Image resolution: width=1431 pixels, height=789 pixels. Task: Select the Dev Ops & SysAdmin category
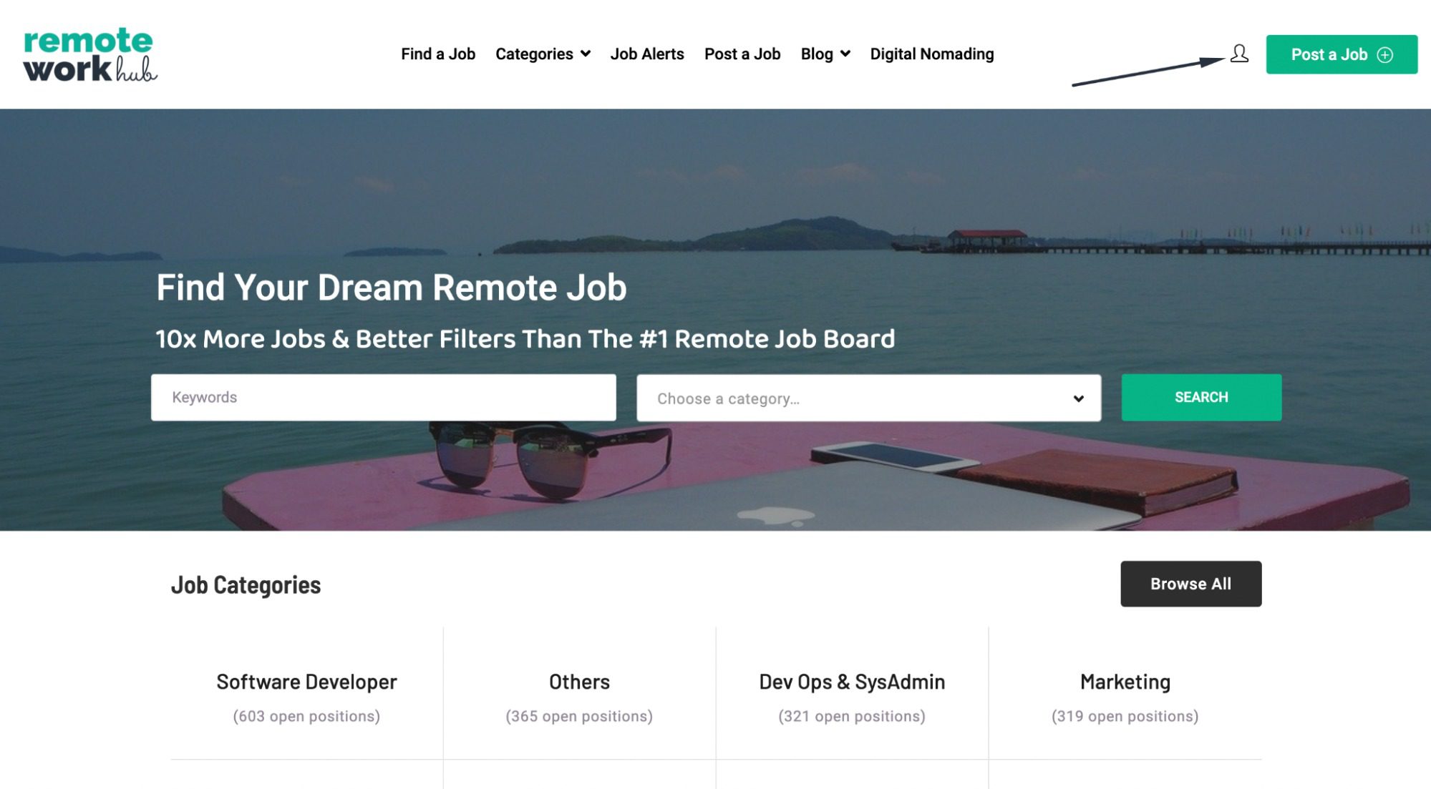point(852,682)
